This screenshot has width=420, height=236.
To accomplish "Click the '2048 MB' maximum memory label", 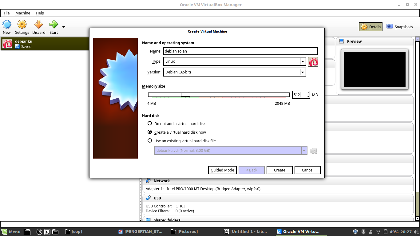I will pyautogui.click(x=282, y=104).
